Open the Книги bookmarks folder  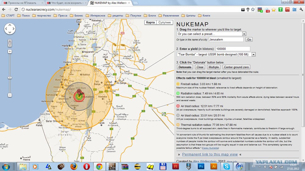tap(204, 16)
